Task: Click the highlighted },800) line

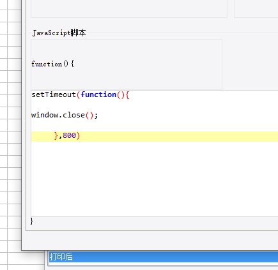Action: (155, 137)
